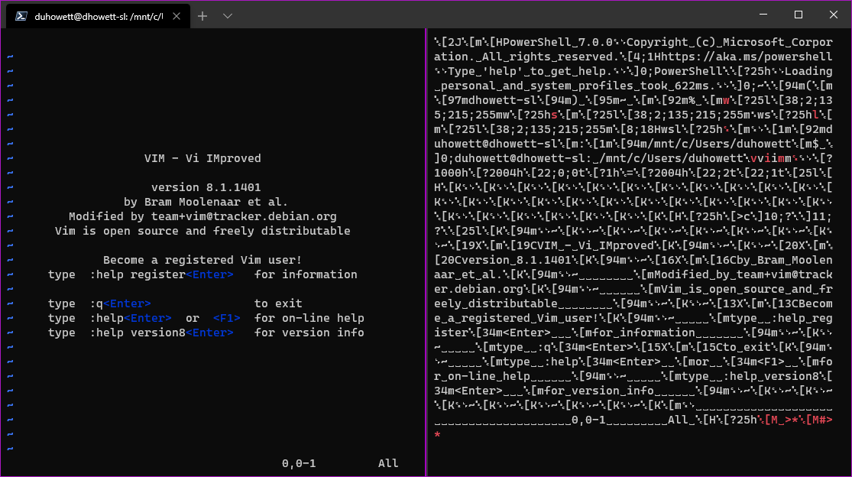Click 'uhowett@dhowett-sl' line in right pane
This screenshot has height=477, width=852.
(496, 144)
